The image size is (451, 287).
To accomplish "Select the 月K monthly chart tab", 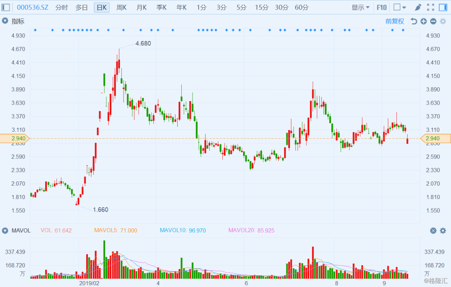I will pyautogui.click(x=142, y=7).
